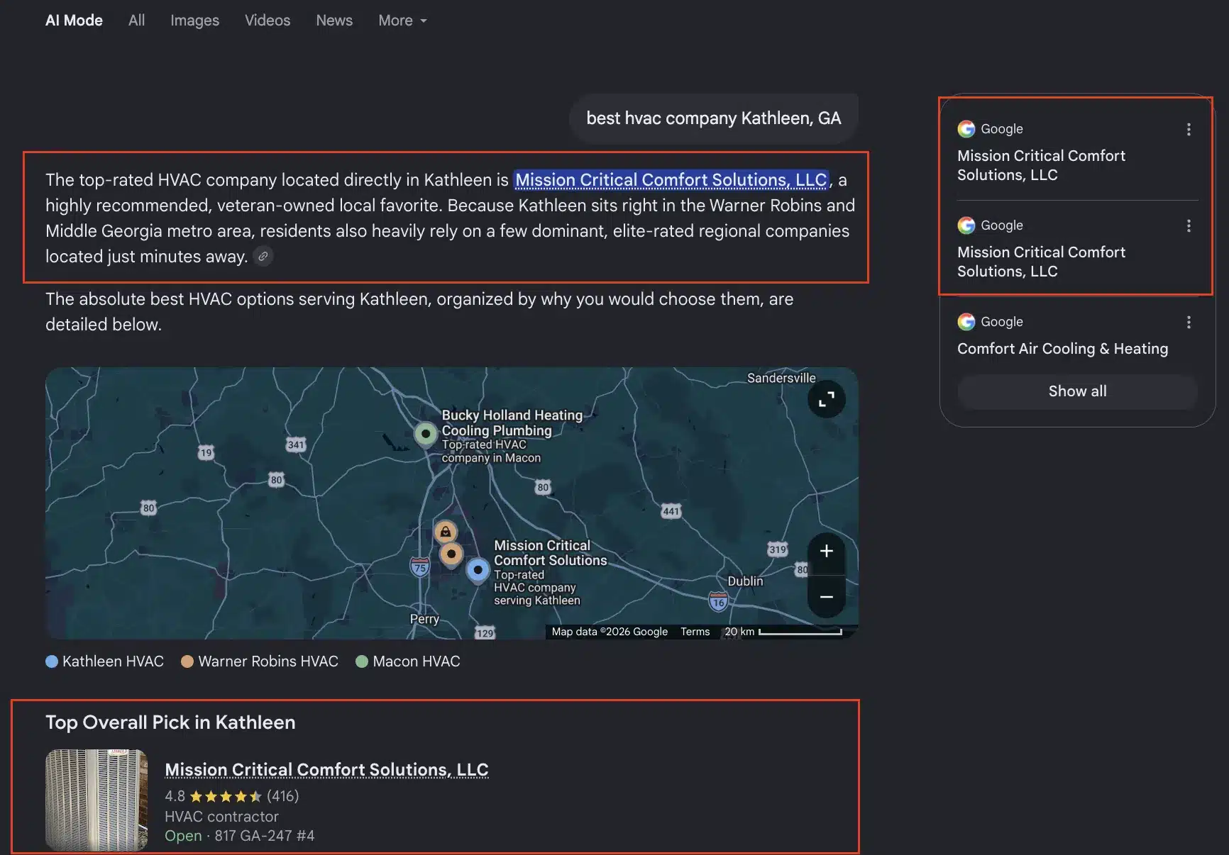Image resolution: width=1229 pixels, height=855 pixels.
Task: Open options menu for Comfort Air Cooling source
Action: tap(1189, 322)
